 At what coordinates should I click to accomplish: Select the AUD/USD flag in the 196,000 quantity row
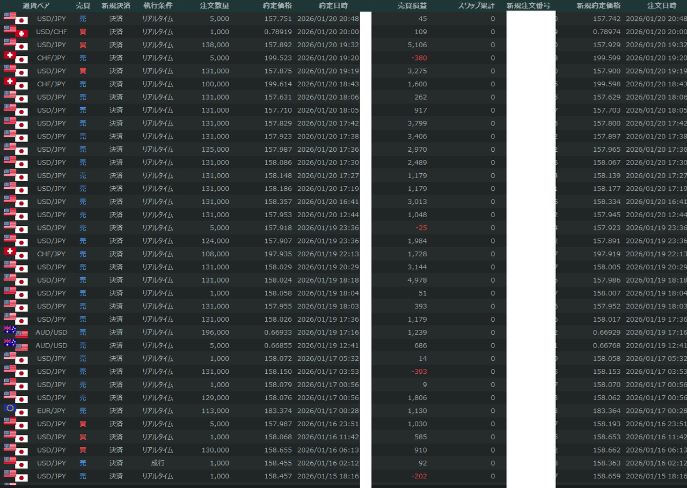[16, 332]
